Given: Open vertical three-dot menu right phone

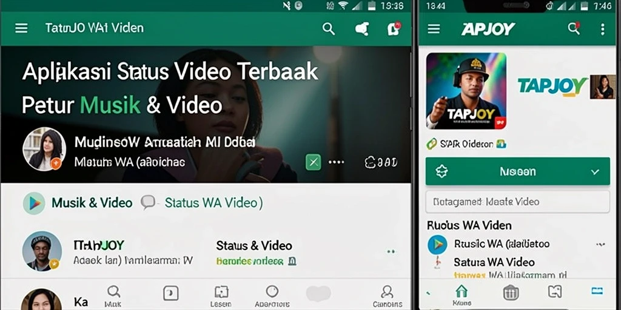Looking at the screenshot, I should (602, 29).
